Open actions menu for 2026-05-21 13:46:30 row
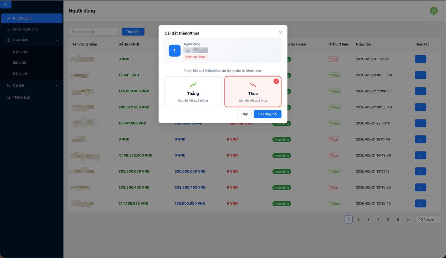446x258 pixels. (420, 187)
